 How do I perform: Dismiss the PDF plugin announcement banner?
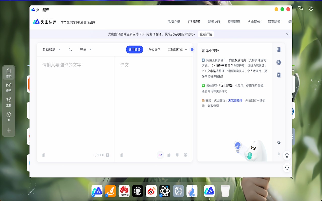pyautogui.click(x=287, y=34)
